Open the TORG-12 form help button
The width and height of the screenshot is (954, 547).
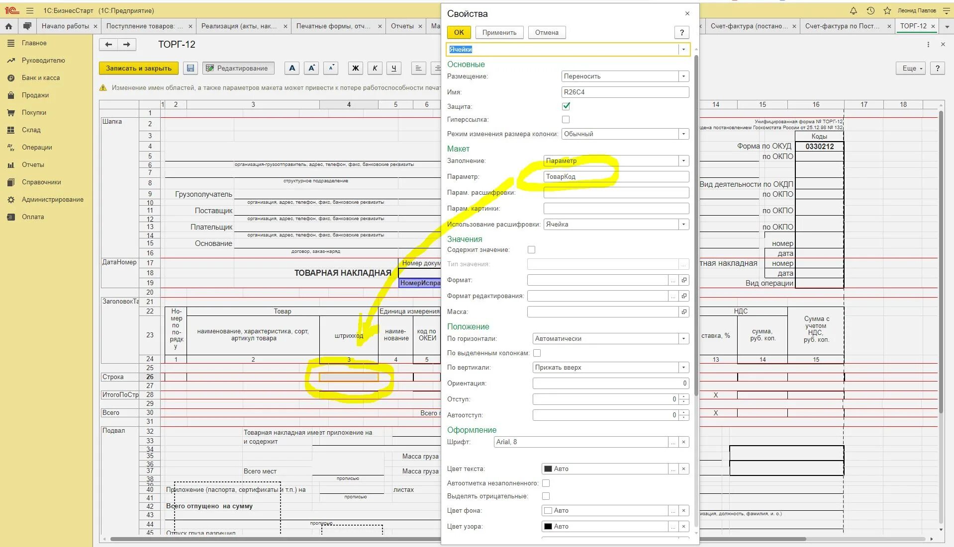pos(938,69)
